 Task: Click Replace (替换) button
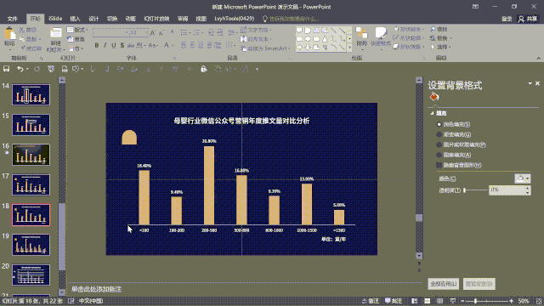pos(439,37)
